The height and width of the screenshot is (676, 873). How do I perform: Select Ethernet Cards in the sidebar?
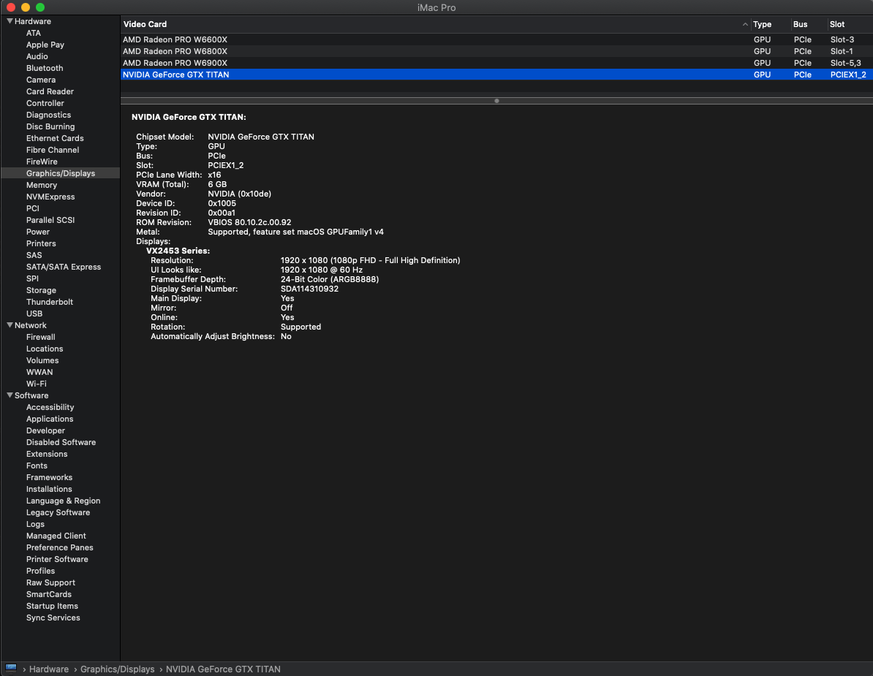pyautogui.click(x=55, y=138)
